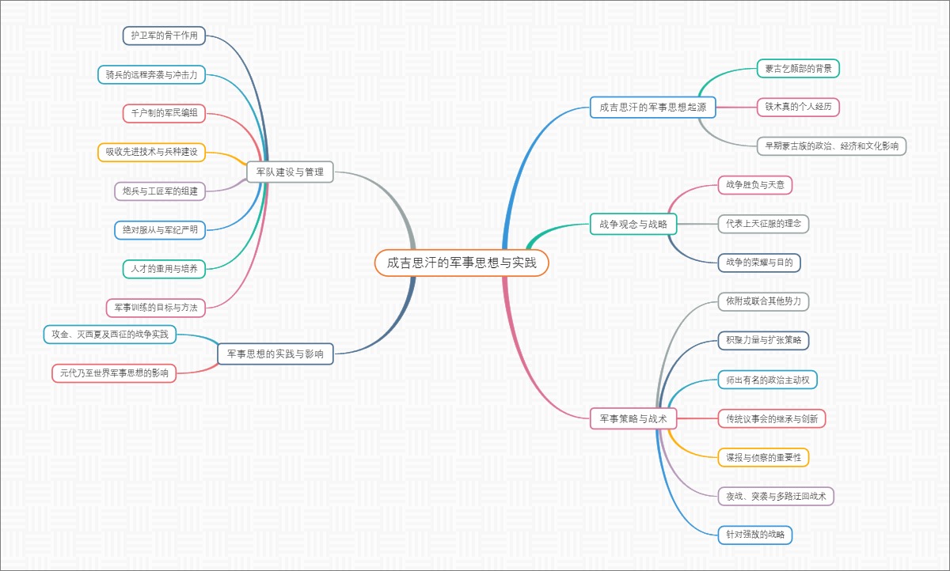This screenshot has width=950, height=571.
Task: Click the 骑兵的远程奔袭与冲击力 node
Action: pos(151,74)
